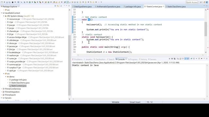209x117 pixels.
Task: Open the Servers view tab
Action: click(152, 59)
